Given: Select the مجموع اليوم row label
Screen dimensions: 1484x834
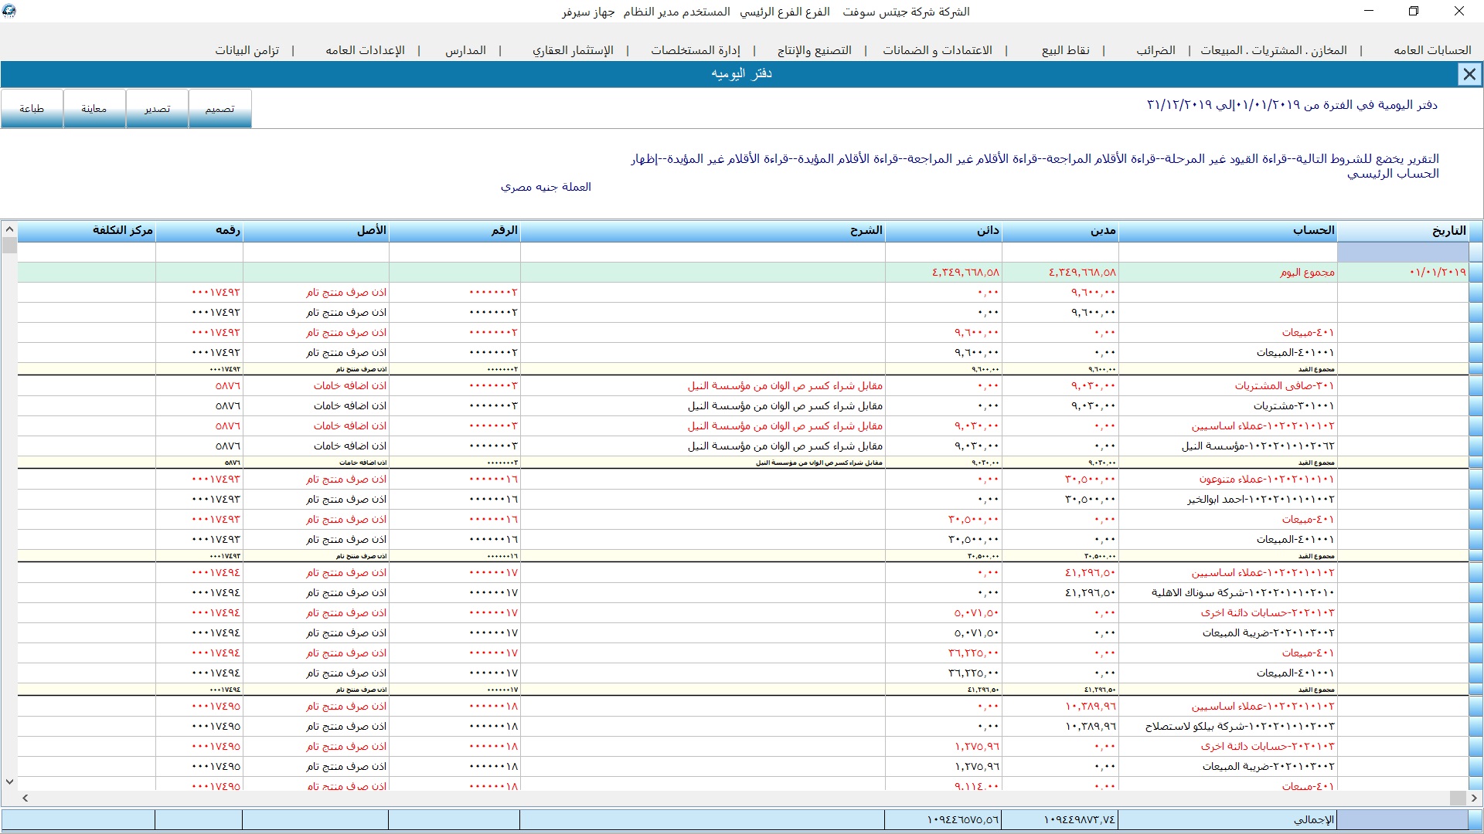Looking at the screenshot, I should click(x=1307, y=273).
